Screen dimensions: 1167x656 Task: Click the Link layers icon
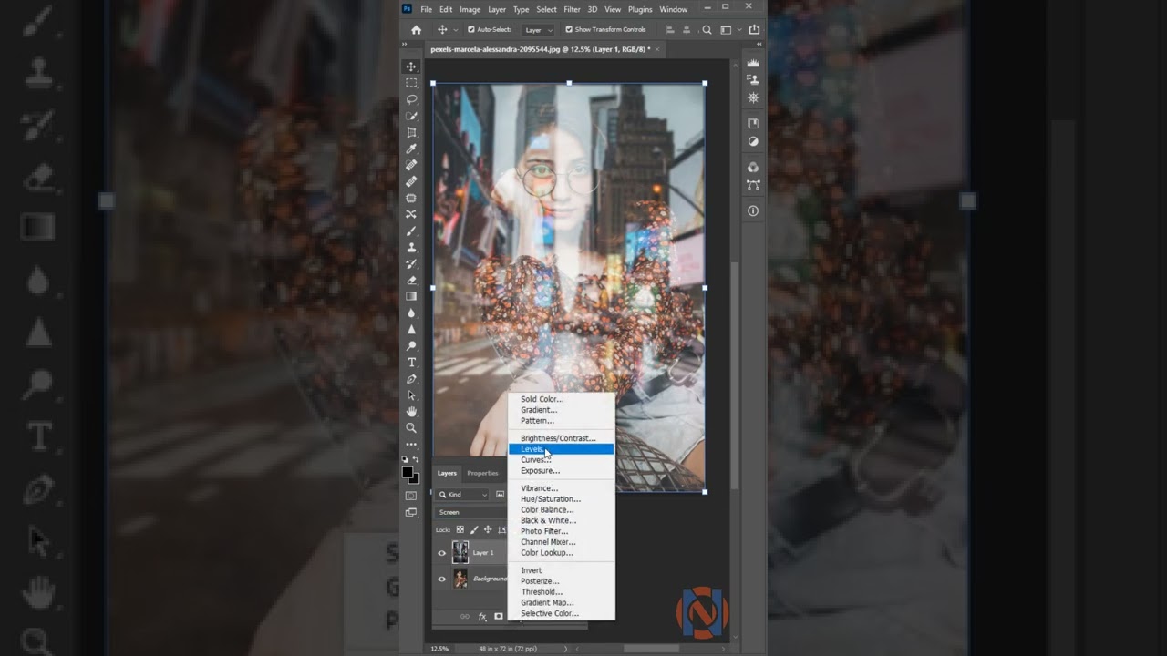[x=465, y=617]
